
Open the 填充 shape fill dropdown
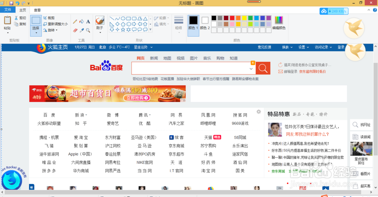161,24
